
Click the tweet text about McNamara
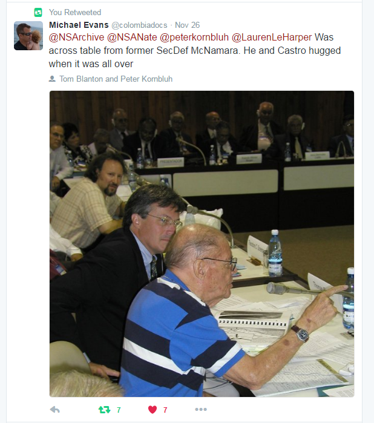[x=194, y=51]
